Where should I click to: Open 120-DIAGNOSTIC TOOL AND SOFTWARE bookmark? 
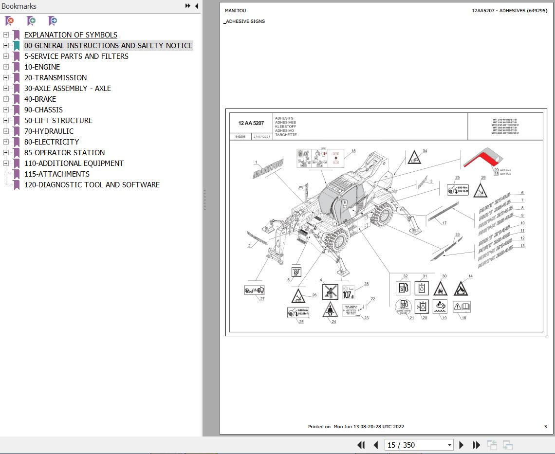92,185
